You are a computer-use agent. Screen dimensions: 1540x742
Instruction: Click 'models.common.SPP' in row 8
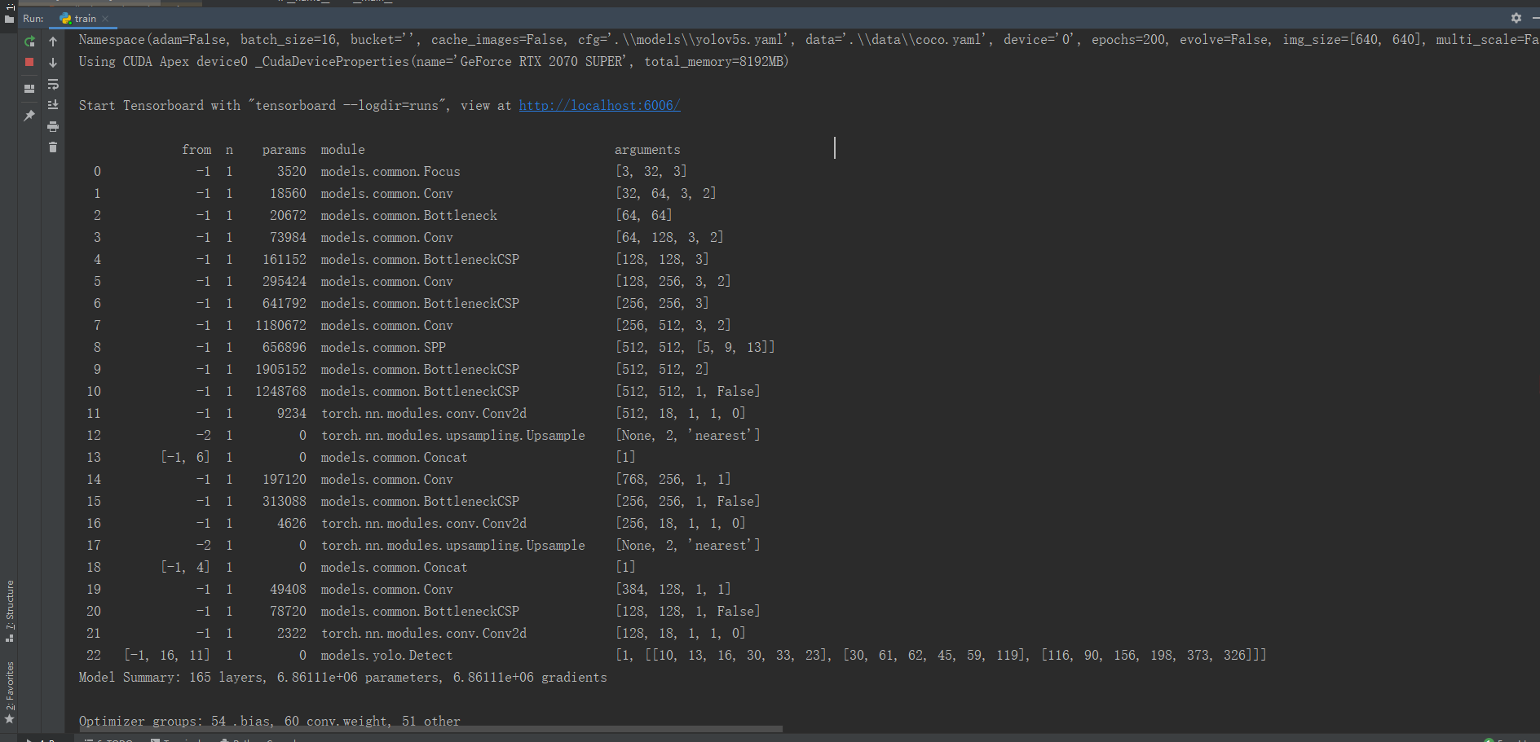click(383, 348)
